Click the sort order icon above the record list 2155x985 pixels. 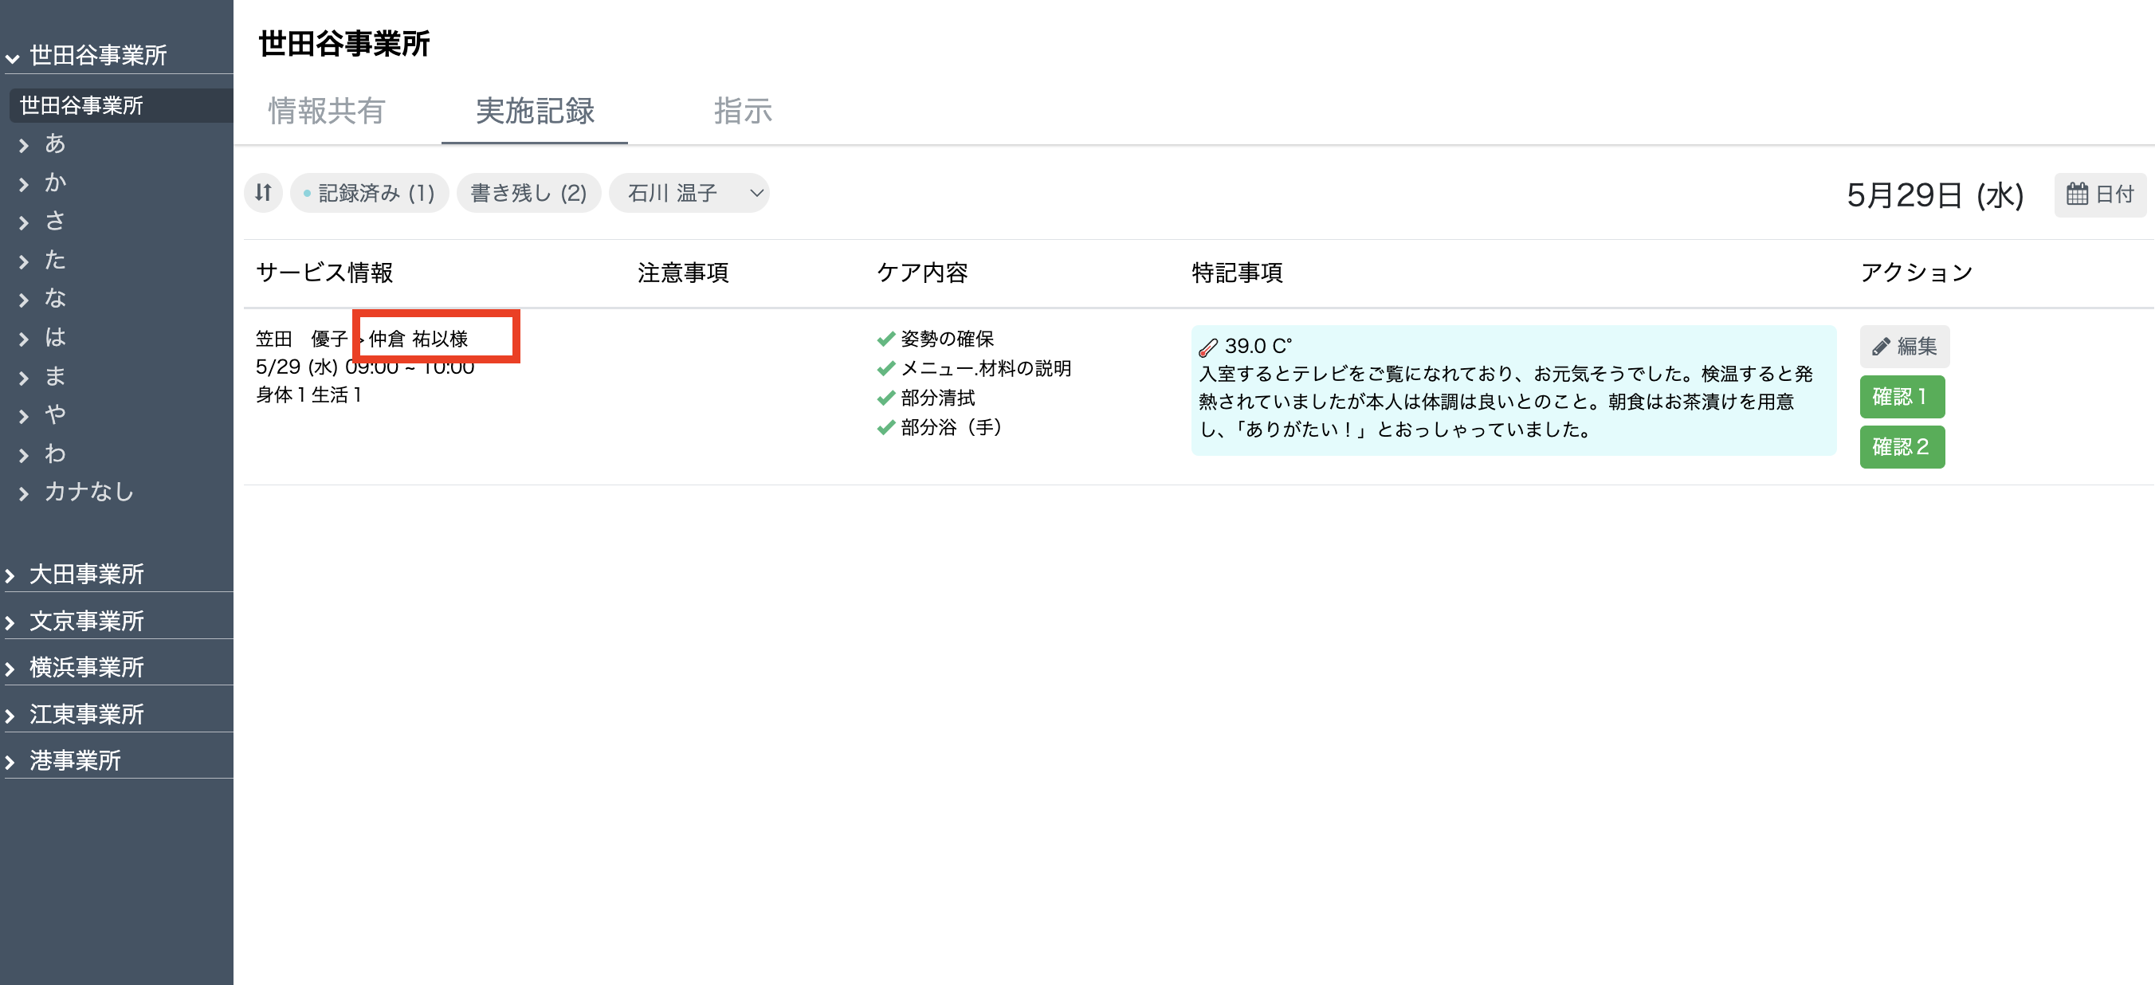[263, 193]
